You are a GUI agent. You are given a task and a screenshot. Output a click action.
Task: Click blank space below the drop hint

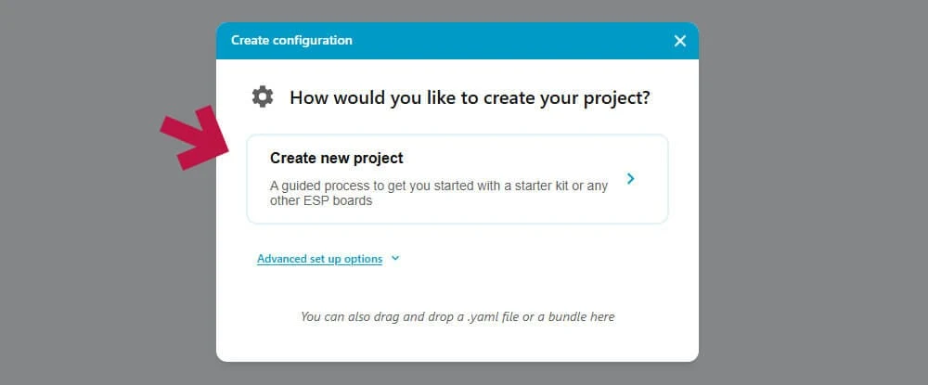[458, 344]
